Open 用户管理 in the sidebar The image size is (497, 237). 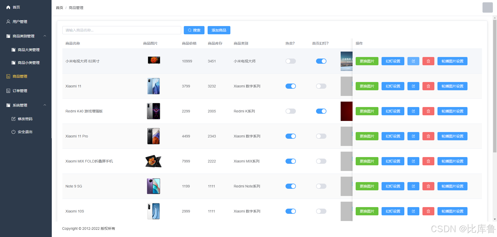[x=26, y=22]
